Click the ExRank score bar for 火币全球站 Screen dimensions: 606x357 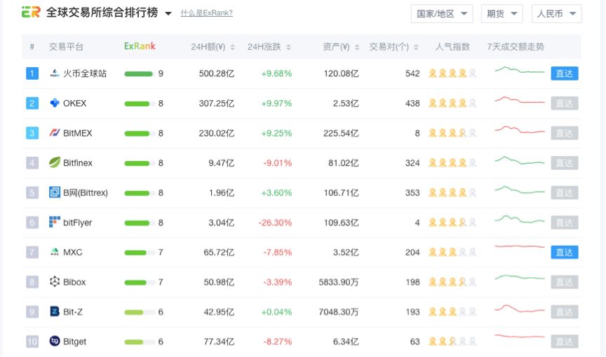(140, 73)
